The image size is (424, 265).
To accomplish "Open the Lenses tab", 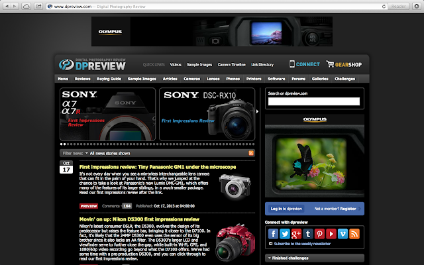I will click(213, 79).
